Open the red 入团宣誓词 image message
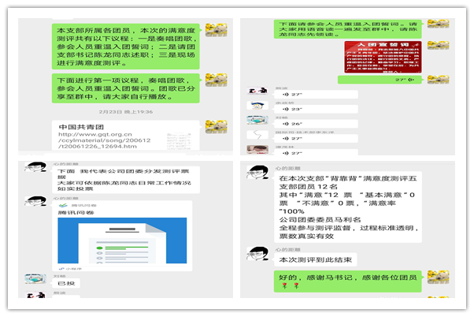Viewport: 474px width, 317px height. (383, 57)
